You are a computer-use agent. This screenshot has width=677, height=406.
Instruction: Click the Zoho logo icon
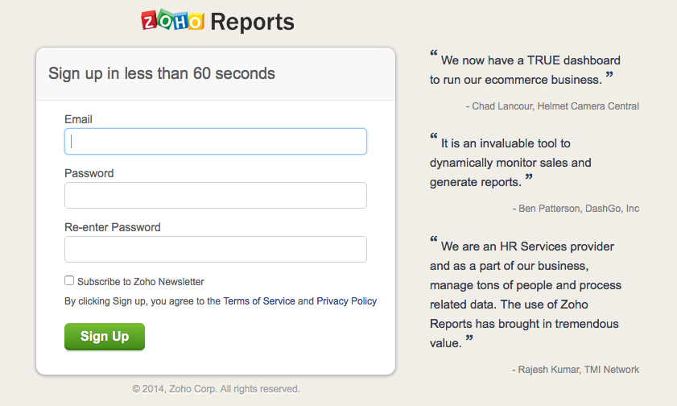click(x=172, y=21)
